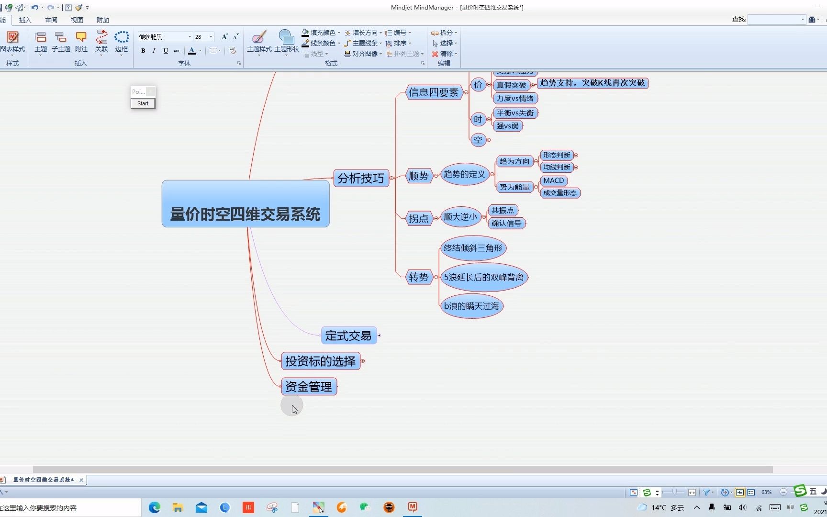Click the 排序 sort button

[398, 43]
